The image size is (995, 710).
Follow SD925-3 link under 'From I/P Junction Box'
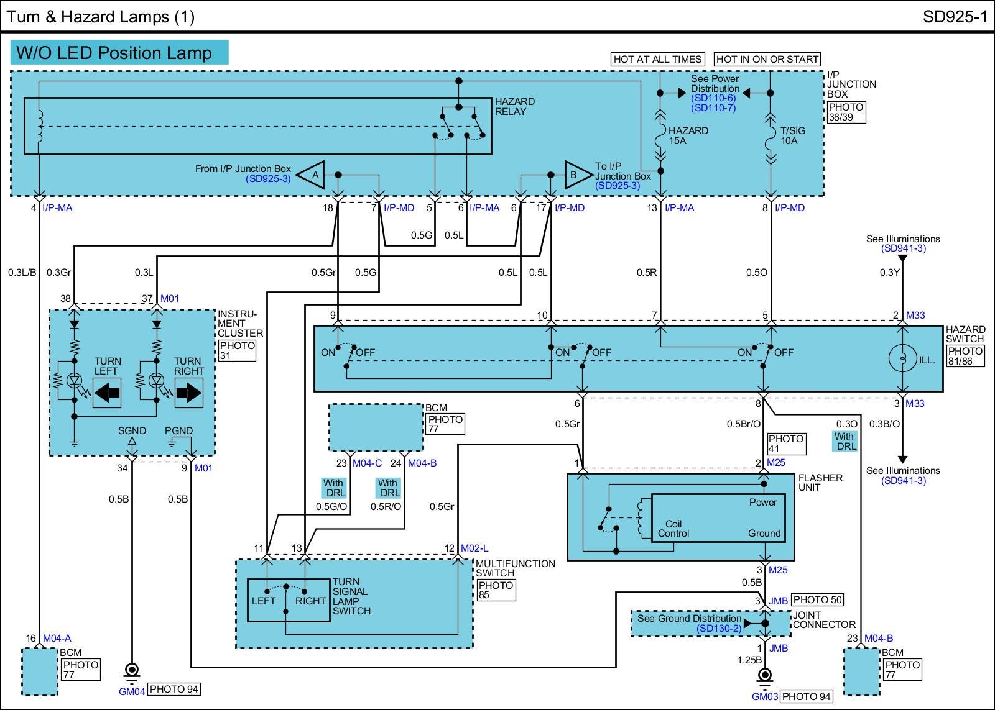click(x=268, y=179)
